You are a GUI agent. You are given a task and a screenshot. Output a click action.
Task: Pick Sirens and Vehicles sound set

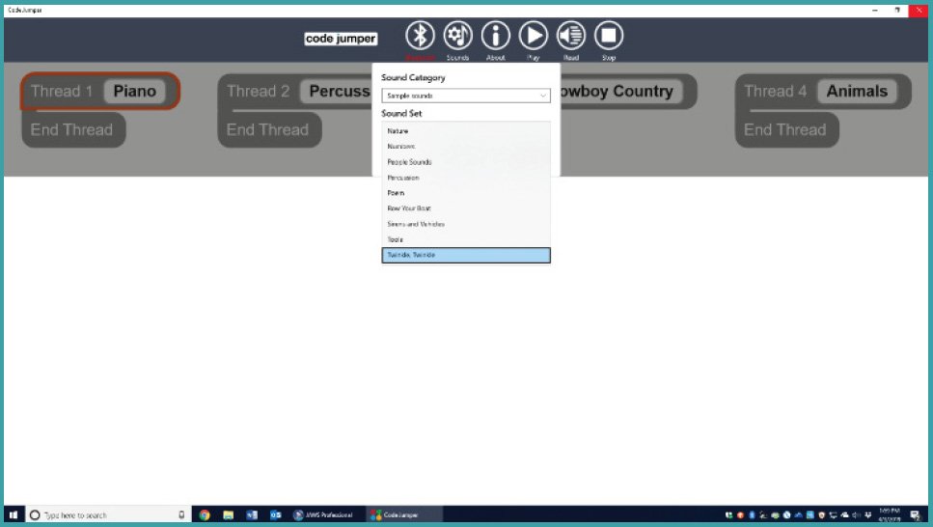click(466, 224)
